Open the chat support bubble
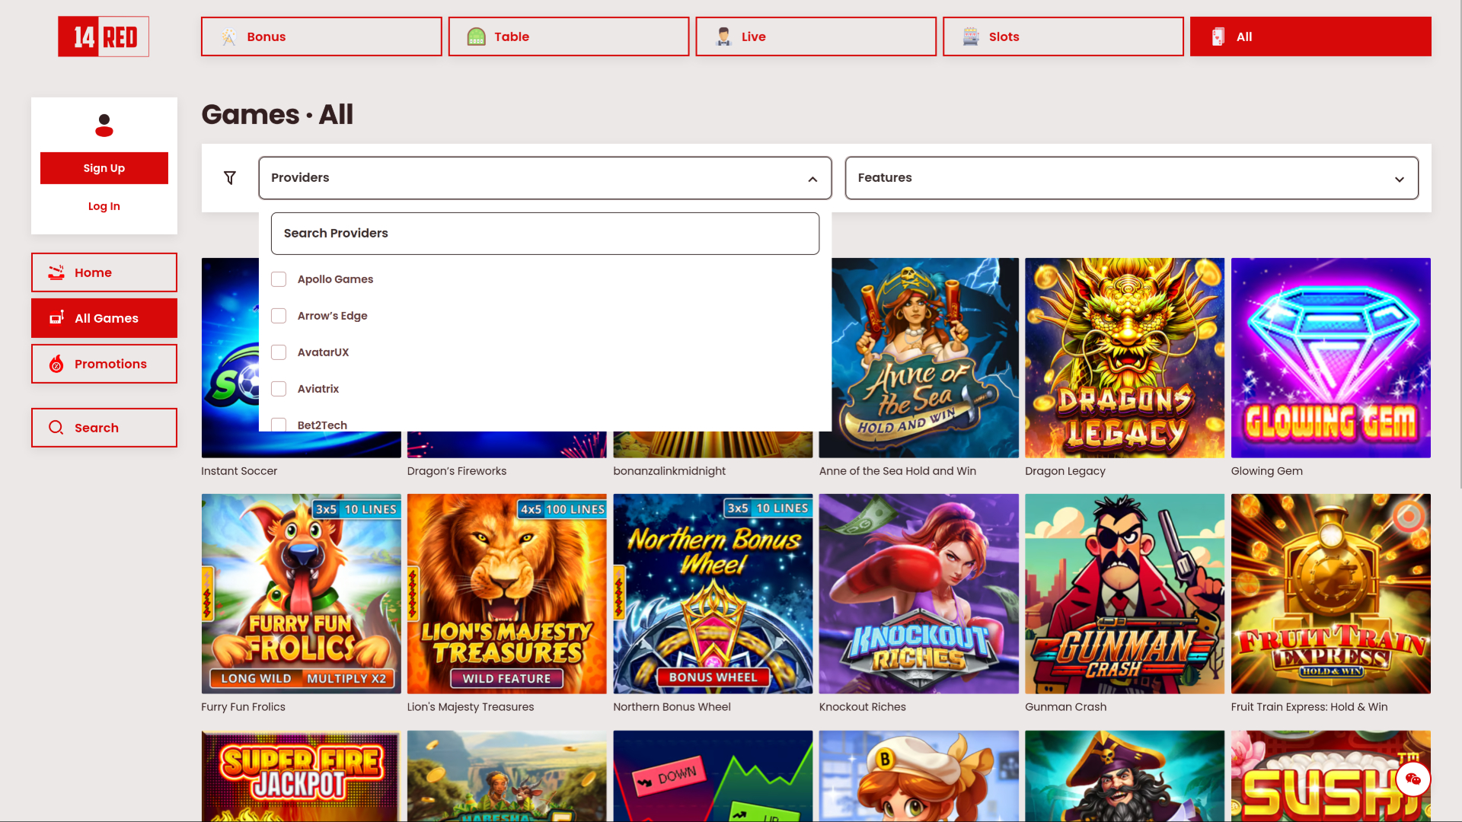The height and width of the screenshot is (822, 1462). pyautogui.click(x=1414, y=779)
